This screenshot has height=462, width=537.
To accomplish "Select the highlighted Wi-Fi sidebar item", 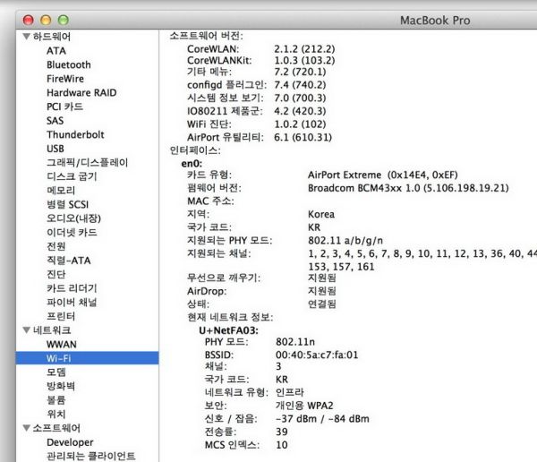I will click(x=87, y=358).
